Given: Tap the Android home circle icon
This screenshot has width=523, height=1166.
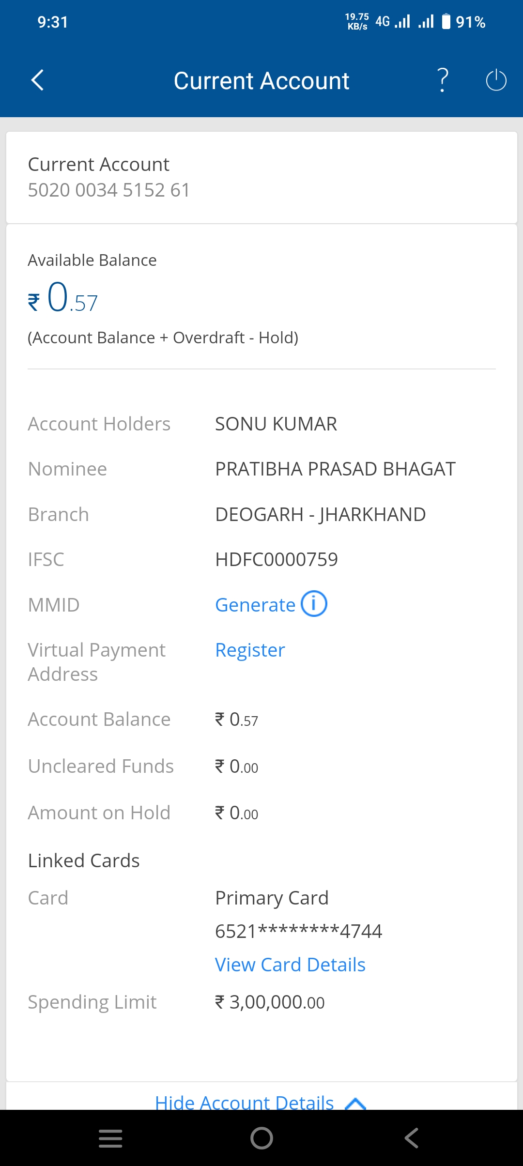Looking at the screenshot, I should pyautogui.click(x=261, y=1138).
